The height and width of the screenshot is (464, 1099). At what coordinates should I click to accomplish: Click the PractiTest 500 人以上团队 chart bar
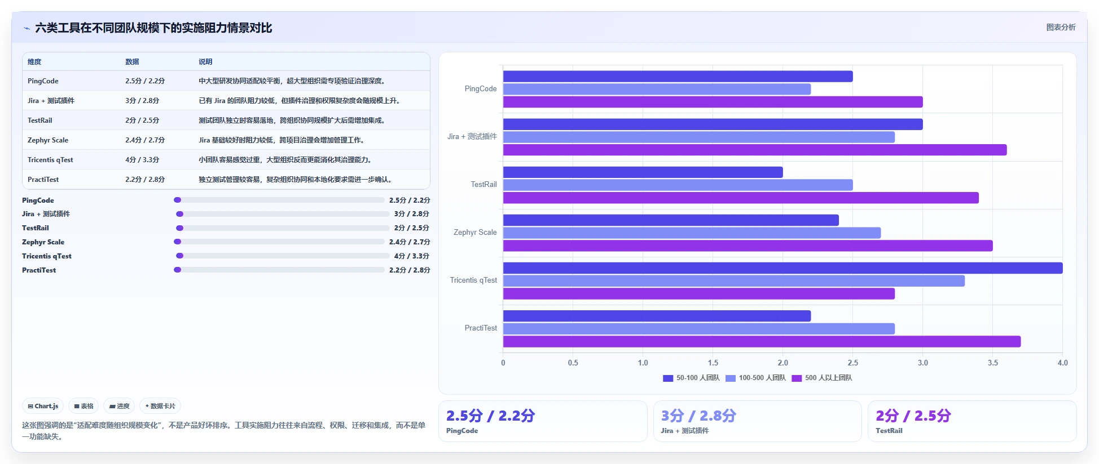click(x=762, y=341)
